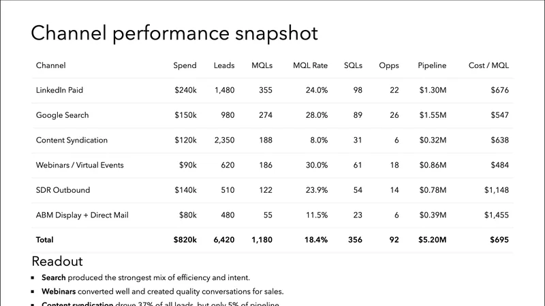Viewport: 545px width, 306px height.
Task: Click the 'Content Syndication' row label
Action: click(x=72, y=140)
